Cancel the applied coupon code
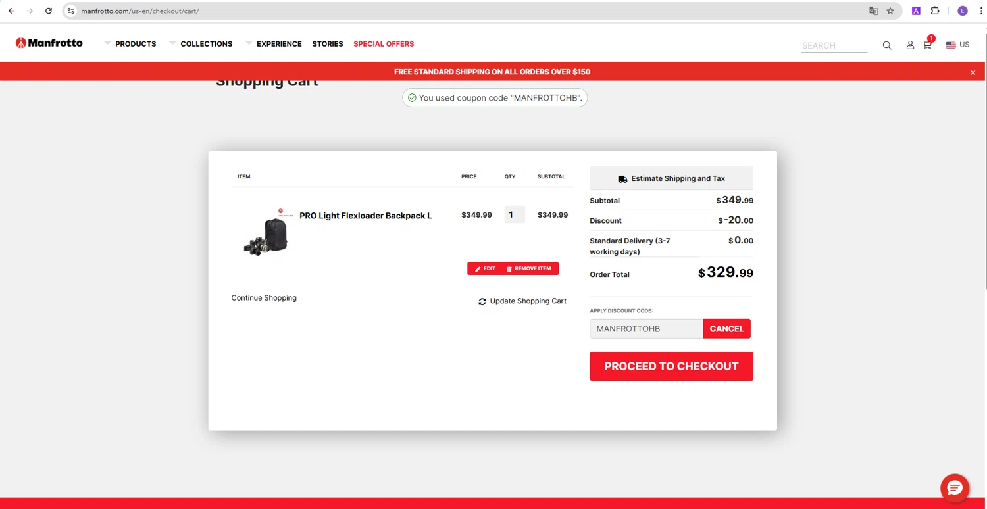This screenshot has height=509, width=987. [726, 329]
